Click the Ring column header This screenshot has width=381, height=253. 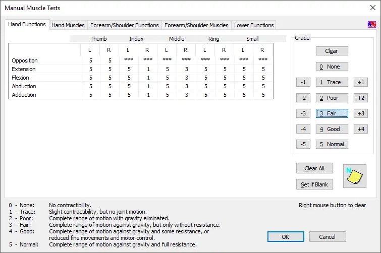tap(214, 39)
